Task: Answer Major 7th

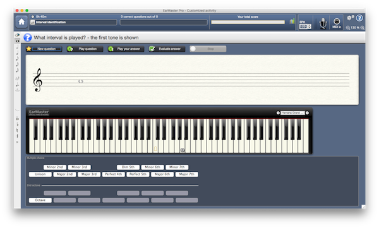Action: [186, 174]
